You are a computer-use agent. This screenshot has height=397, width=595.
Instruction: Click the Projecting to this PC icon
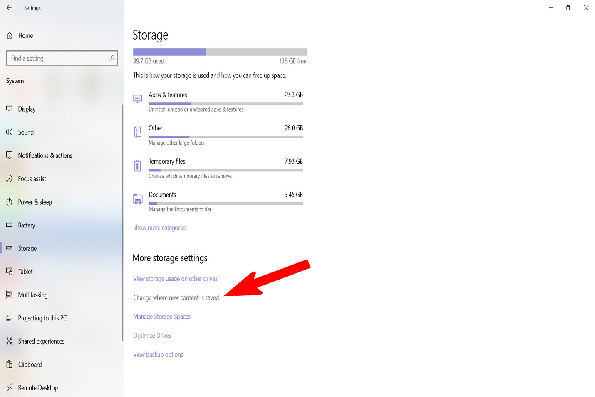(x=9, y=318)
